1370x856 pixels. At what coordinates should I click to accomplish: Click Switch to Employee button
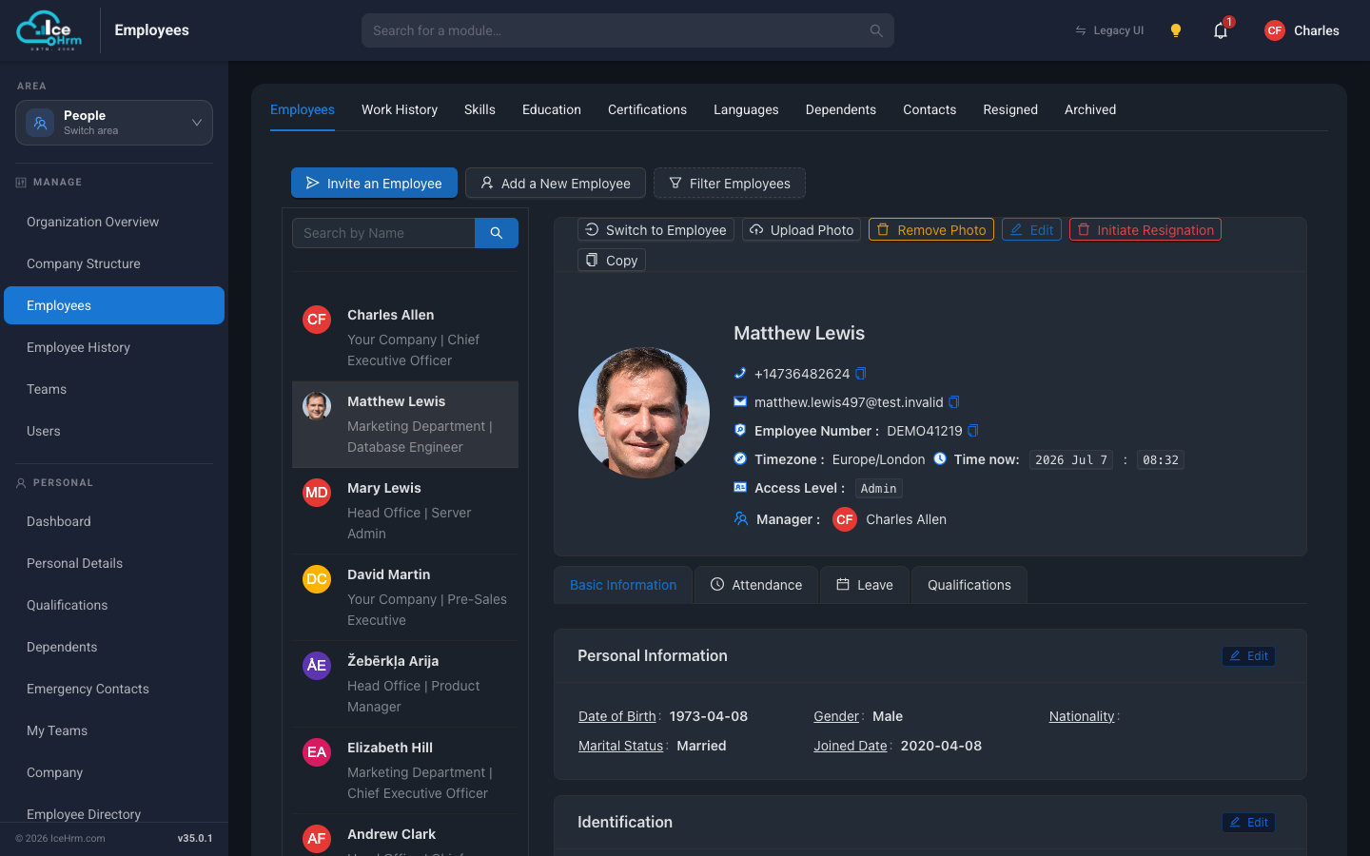(656, 230)
